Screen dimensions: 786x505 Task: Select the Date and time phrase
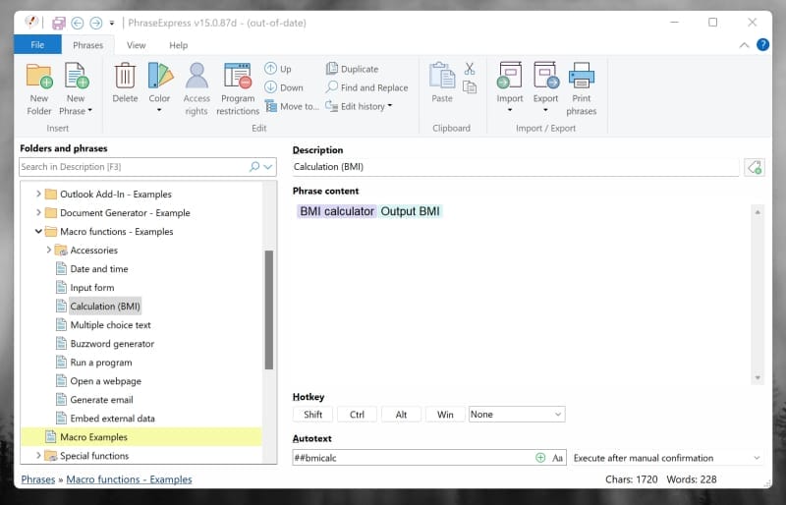pos(99,269)
